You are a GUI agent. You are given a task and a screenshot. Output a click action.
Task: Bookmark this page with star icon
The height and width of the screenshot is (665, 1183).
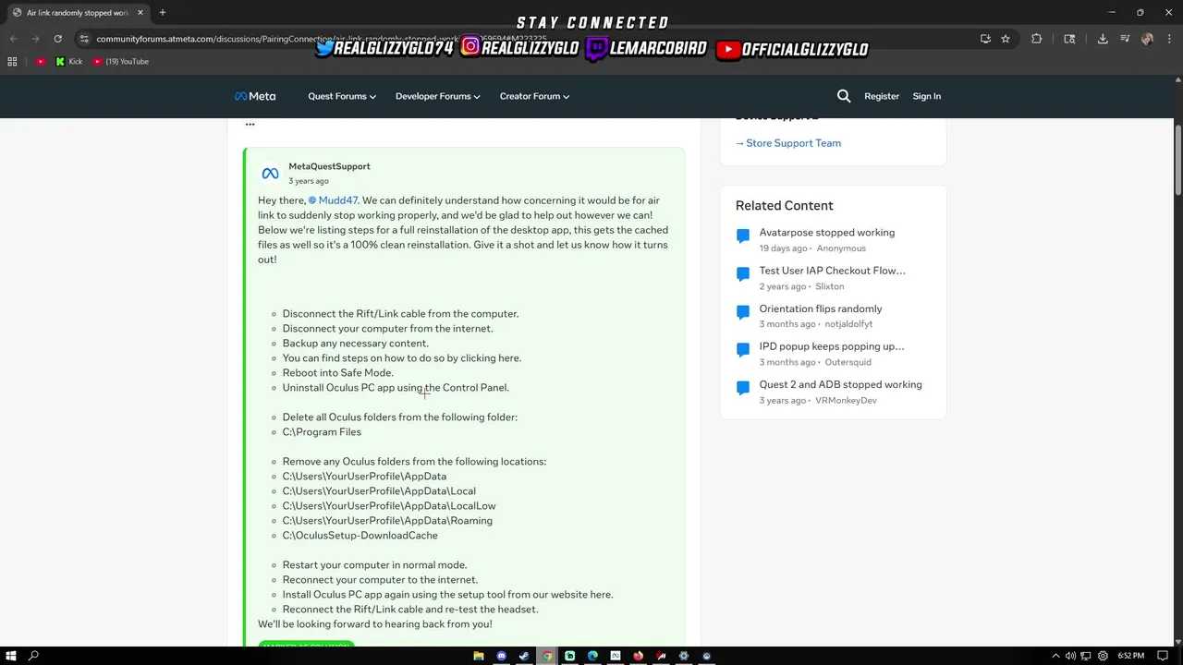(x=1006, y=39)
